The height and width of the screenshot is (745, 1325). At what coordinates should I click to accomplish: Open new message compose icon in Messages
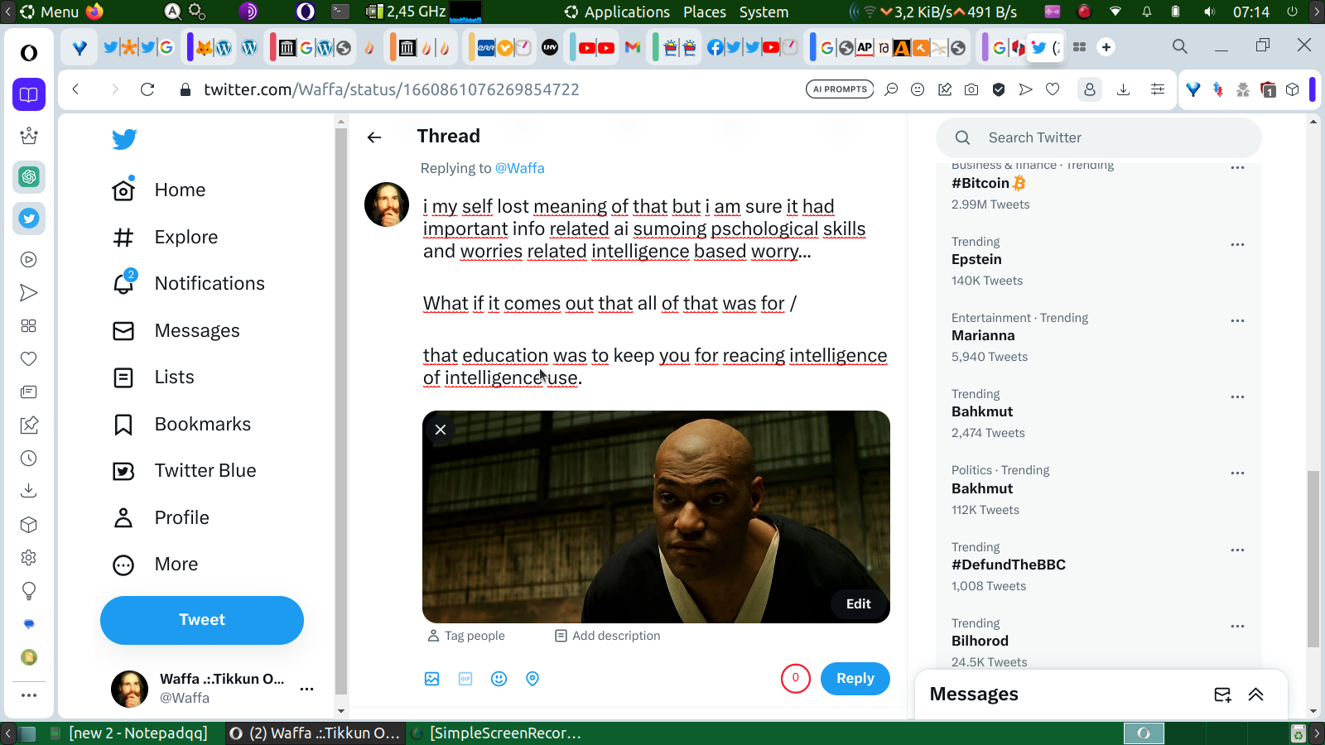(x=1222, y=695)
